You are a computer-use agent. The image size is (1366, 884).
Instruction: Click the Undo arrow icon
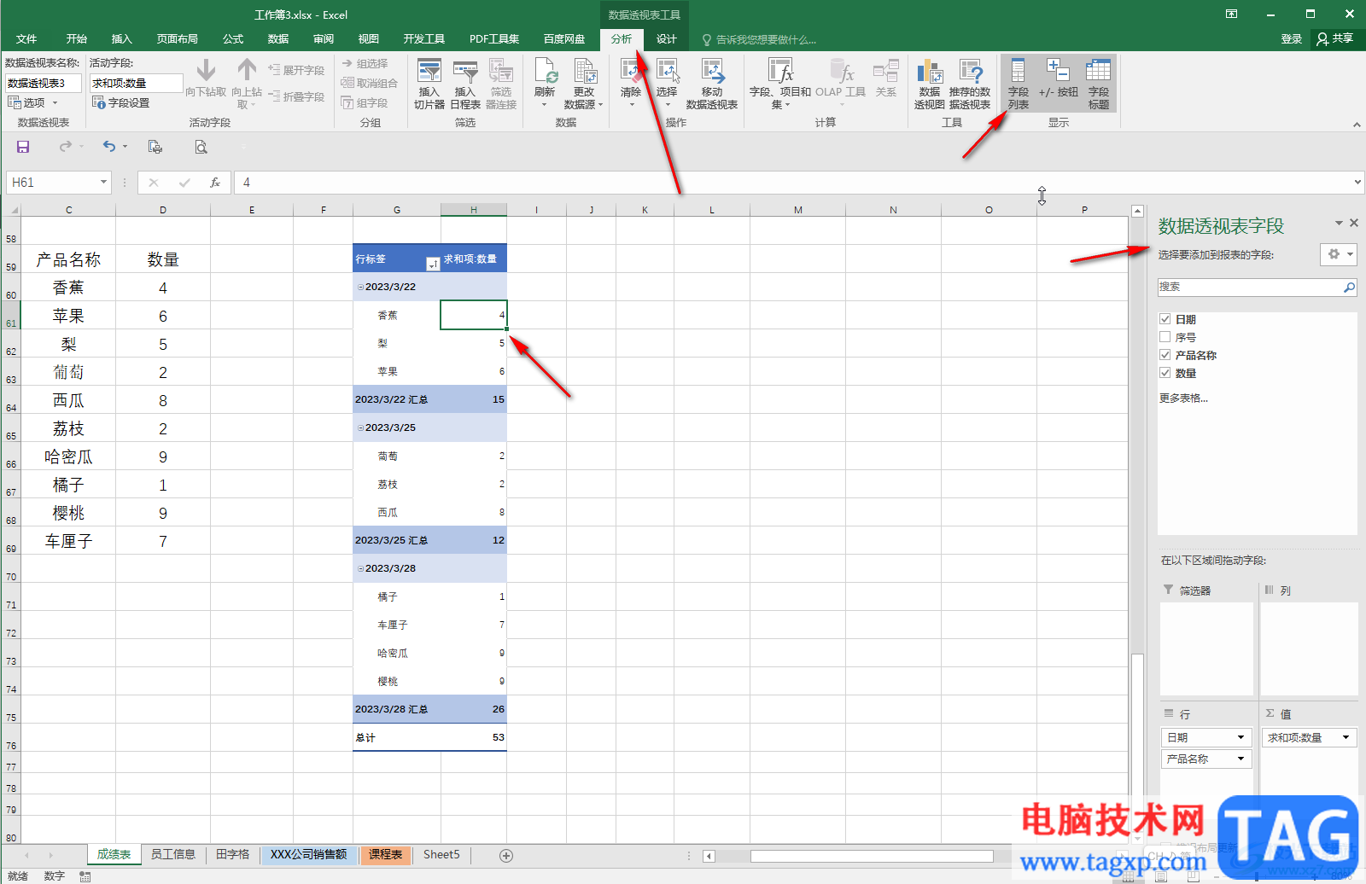pyautogui.click(x=108, y=147)
